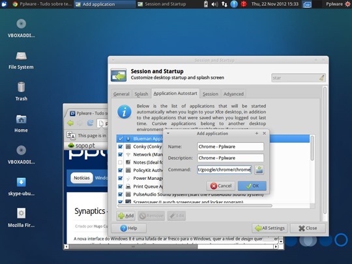
Task: Uncheck the Conky autostart checkbox
Action: click(x=121, y=147)
